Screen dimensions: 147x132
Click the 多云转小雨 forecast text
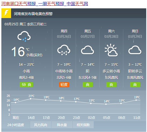[111, 71]
